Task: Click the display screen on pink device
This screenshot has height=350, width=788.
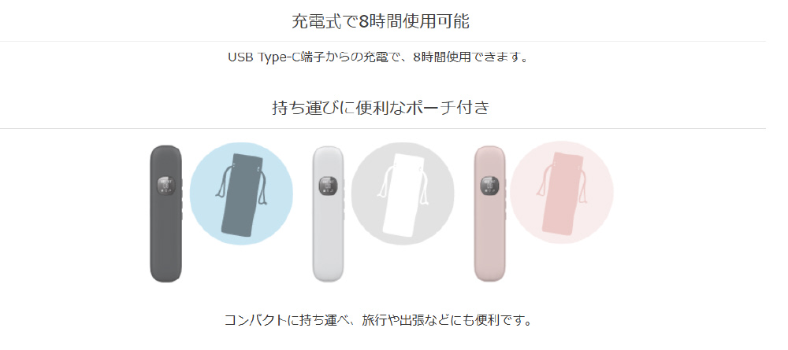Action: click(490, 186)
